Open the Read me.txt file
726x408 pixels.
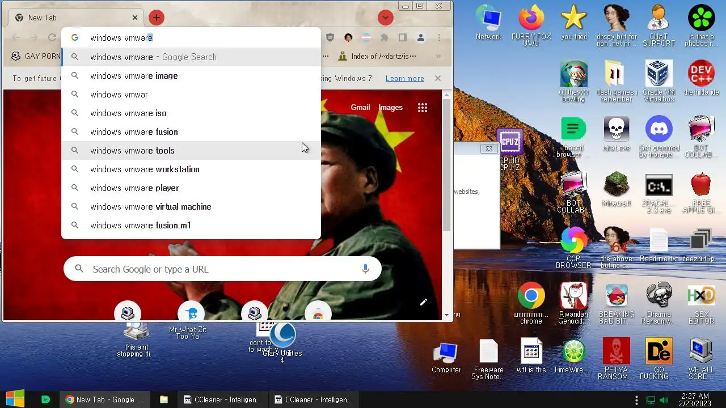[659, 244]
